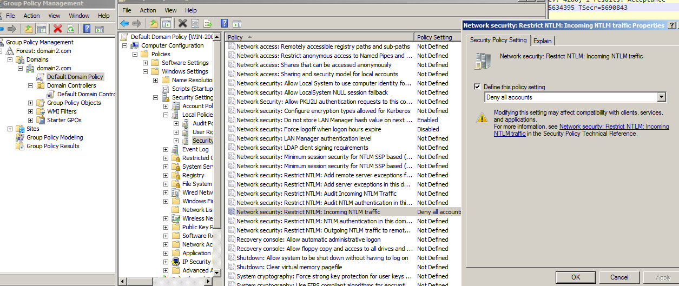Click the Group Policy Modeling icon
Viewport: 679px width, 286px height.
coord(21,137)
